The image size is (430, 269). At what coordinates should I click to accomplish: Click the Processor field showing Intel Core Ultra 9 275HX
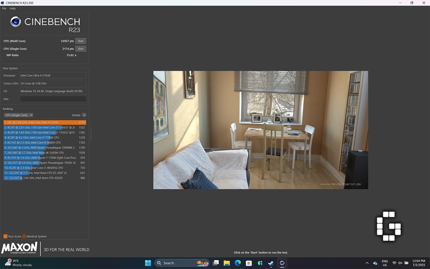point(53,75)
